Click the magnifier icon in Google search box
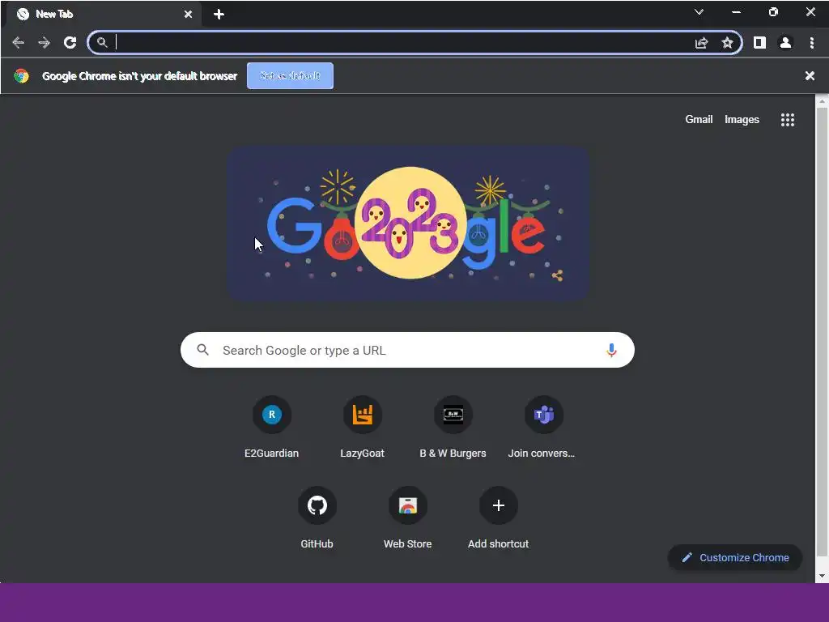Screen dimensions: 829x622 click(x=202, y=350)
